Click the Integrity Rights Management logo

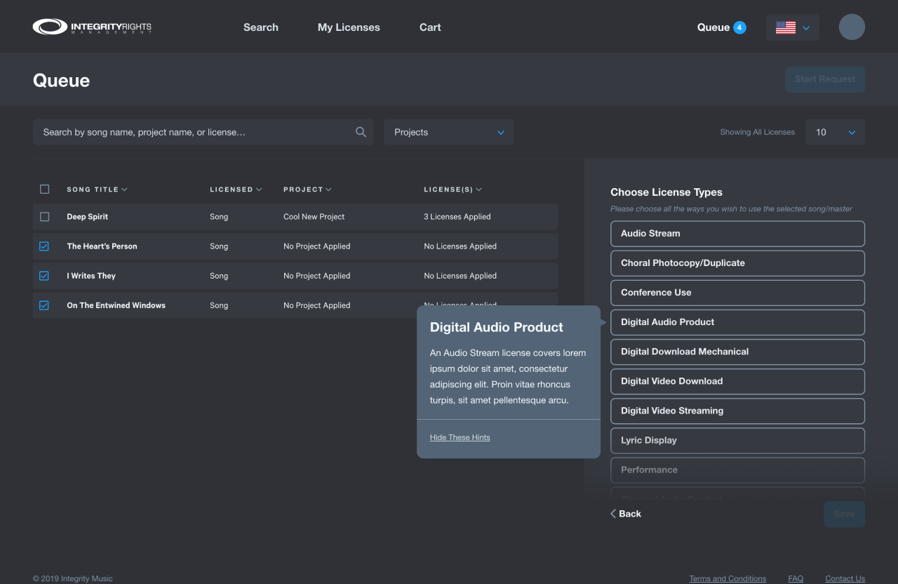92,27
